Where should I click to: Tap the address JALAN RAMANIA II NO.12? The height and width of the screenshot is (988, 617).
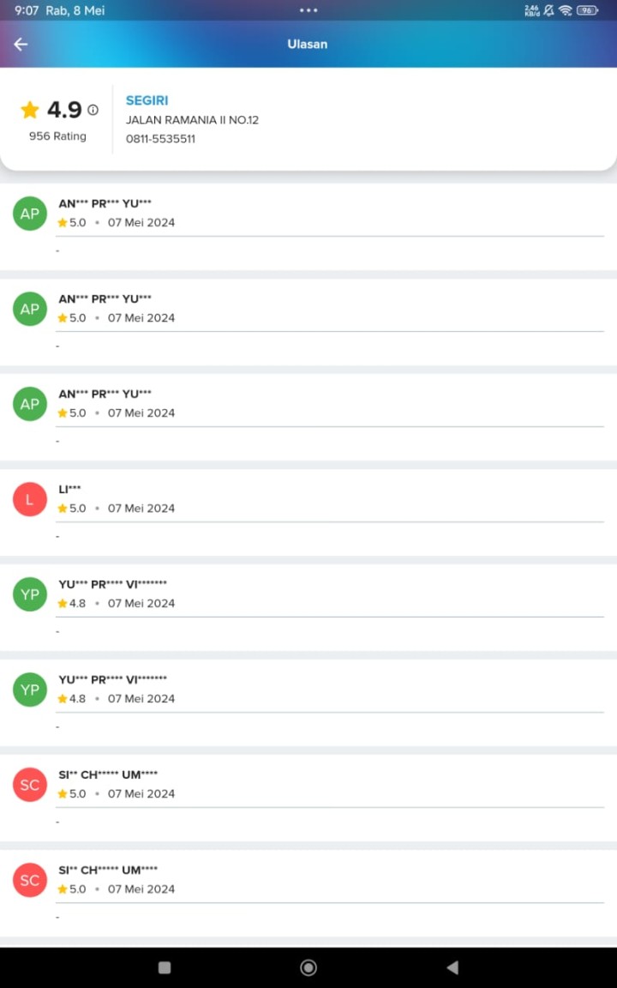click(x=192, y=120)
